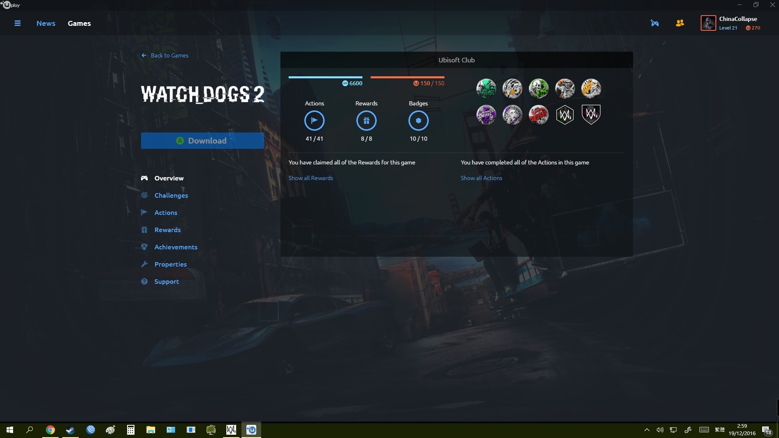Viewport: 779px width, 438px height.
Task: Open the Watch Dogs 2 taskbar icon
Action: point(231,430)
